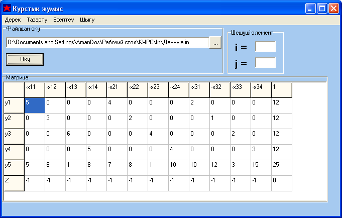
Task: Select column header -x22
Action: [x=138, y=90]
